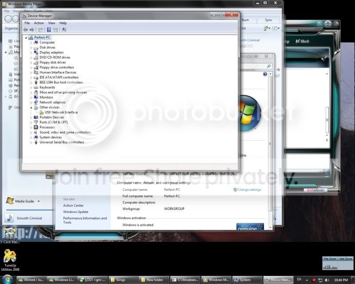This screenshot has height=284, width=355.
Task: Expand the Display adapters node
Action: [x=31, y=52]
